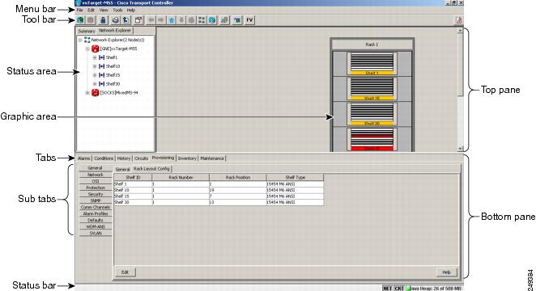Switch to the Inventory tab
The image size is (536, 291).
tap(187, 158)
